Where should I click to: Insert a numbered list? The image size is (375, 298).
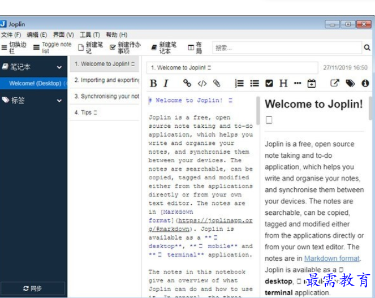point(239,83)
